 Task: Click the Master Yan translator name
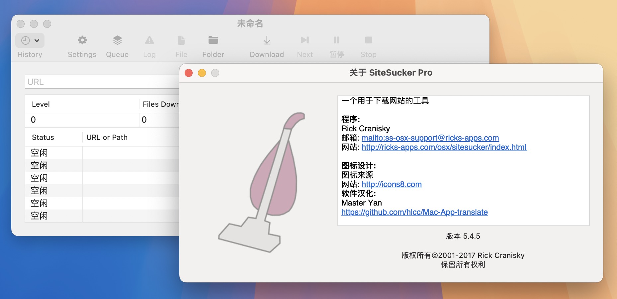pyautogui.click(x=362, y=203)
